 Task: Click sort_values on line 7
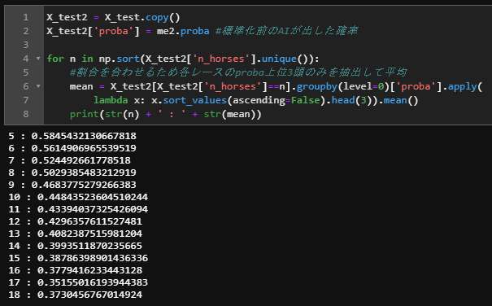coord(195,100)
